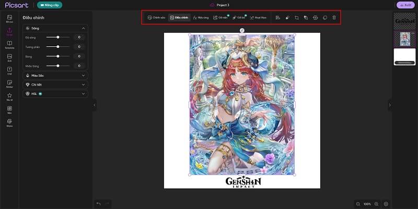The image size is (418, 209).
Task: Open Templates in left sidebar
Action: 9,45
